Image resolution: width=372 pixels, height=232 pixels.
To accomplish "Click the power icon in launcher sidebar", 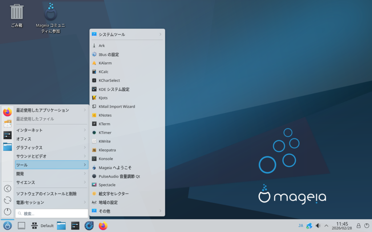I will click(8, 212).
